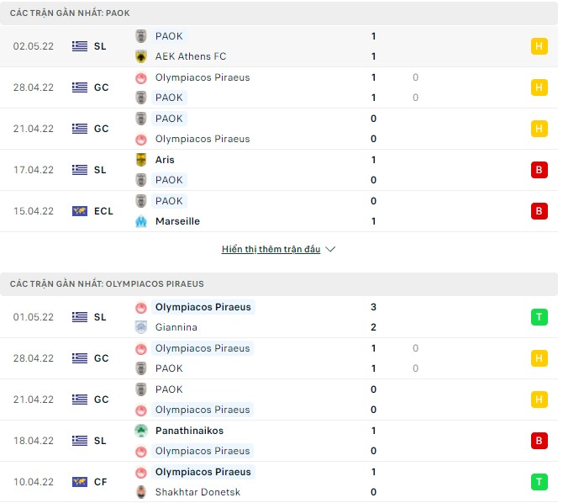This screenshot has width=563, height=503.
Task: Click the AEK Athens FC team crest
Action: (x=141, y=56)
